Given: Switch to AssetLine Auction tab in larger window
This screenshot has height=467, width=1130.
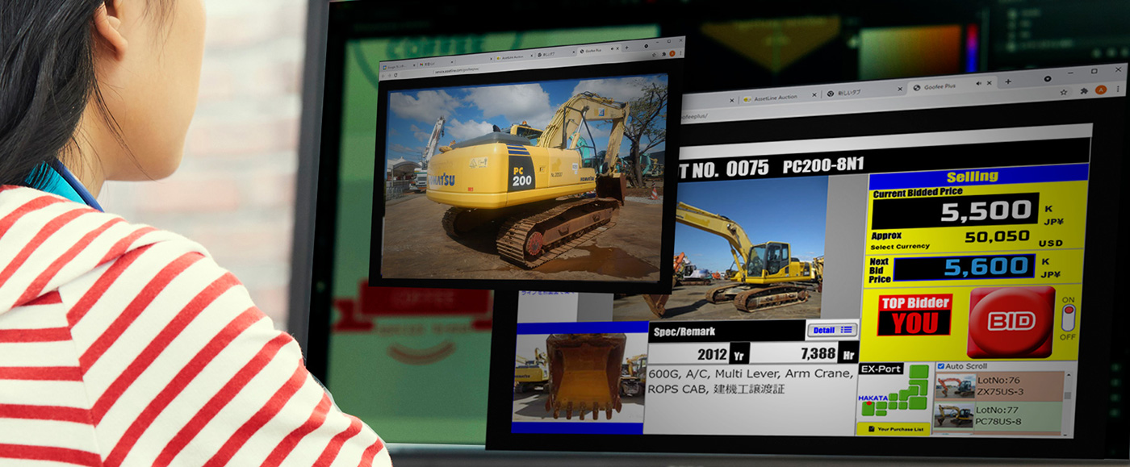Looking at the screenshot, I should pos(775,97).
